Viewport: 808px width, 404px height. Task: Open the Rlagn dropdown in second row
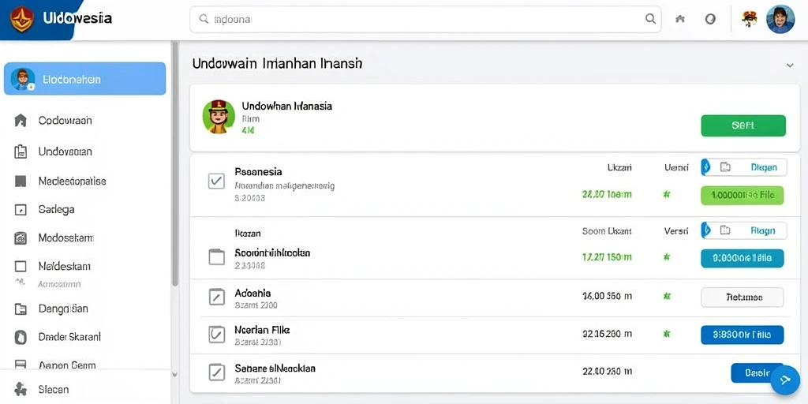(743, 230)
